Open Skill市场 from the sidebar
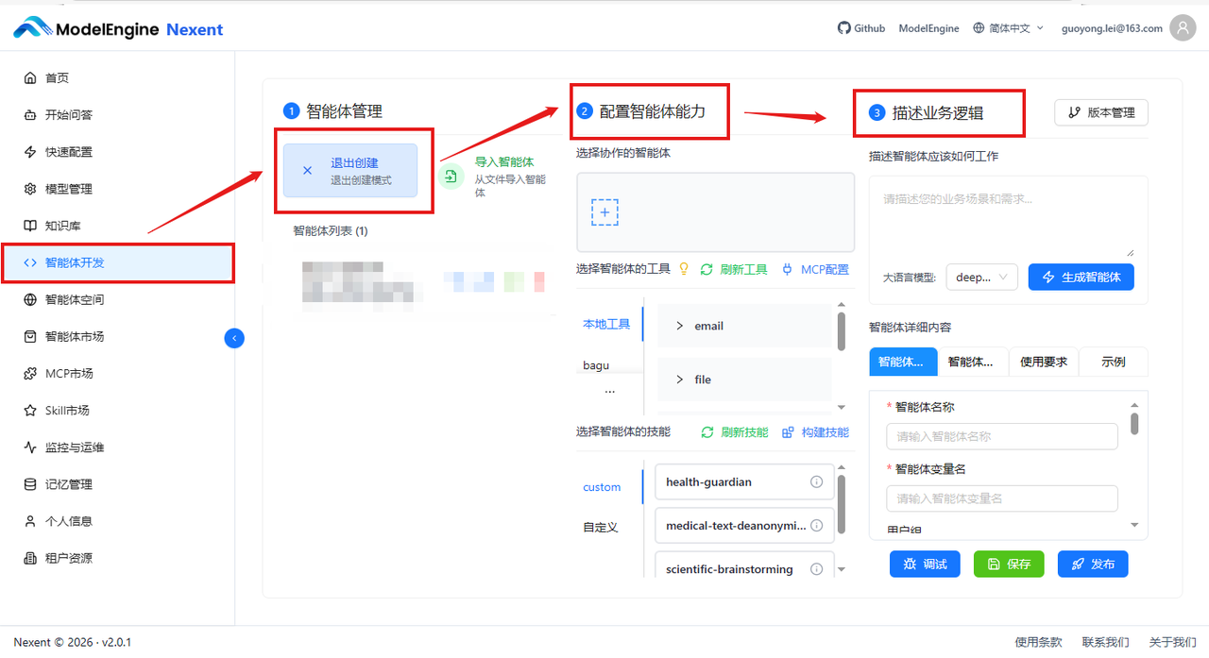Viewport: 1209px width, 658px height. (x=69, y=410)
